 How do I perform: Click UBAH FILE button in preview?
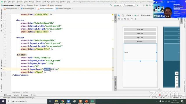140,34
